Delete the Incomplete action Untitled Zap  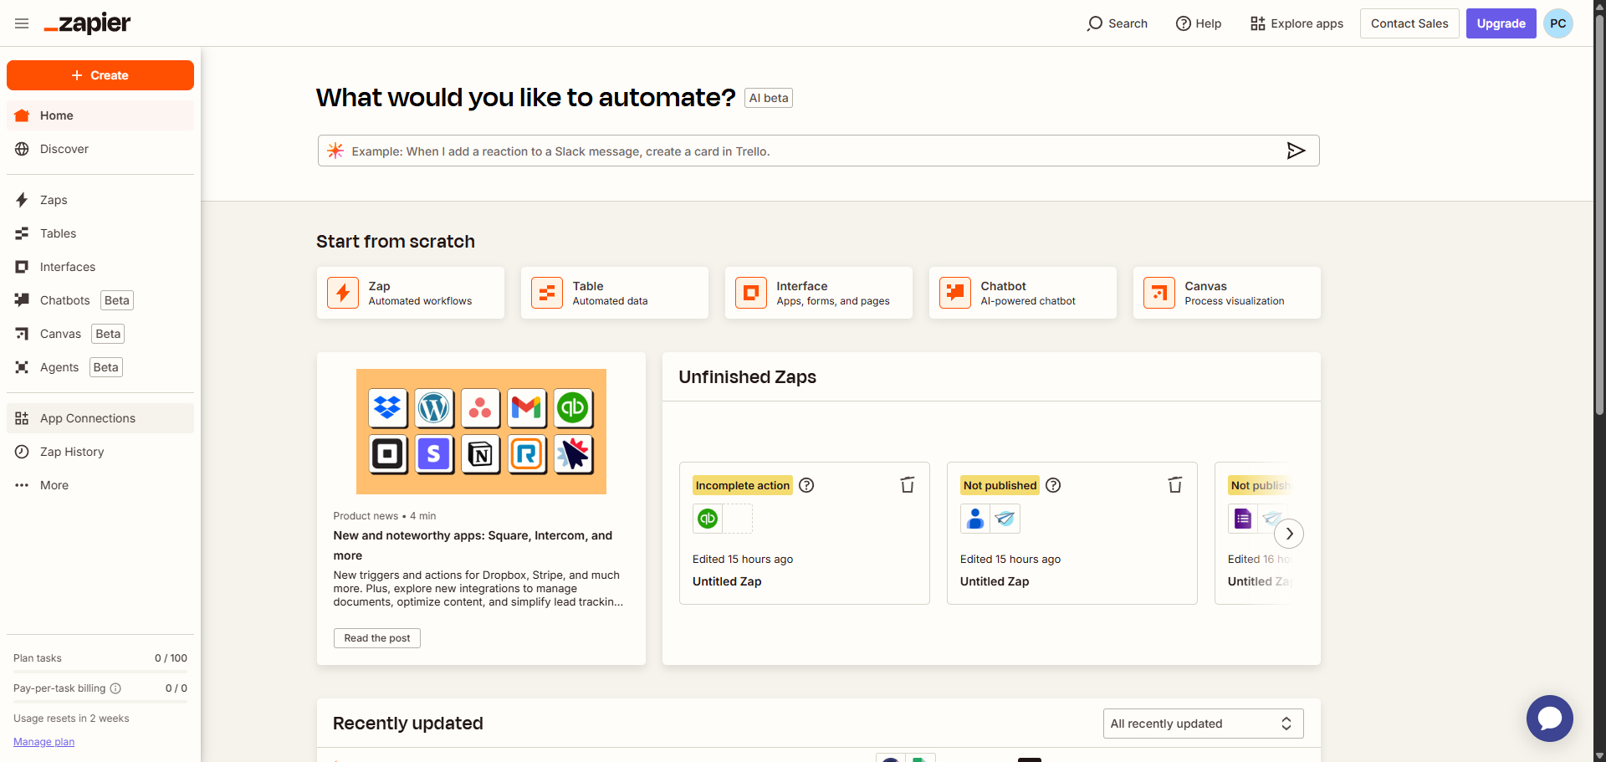click(x=908, y=484)
